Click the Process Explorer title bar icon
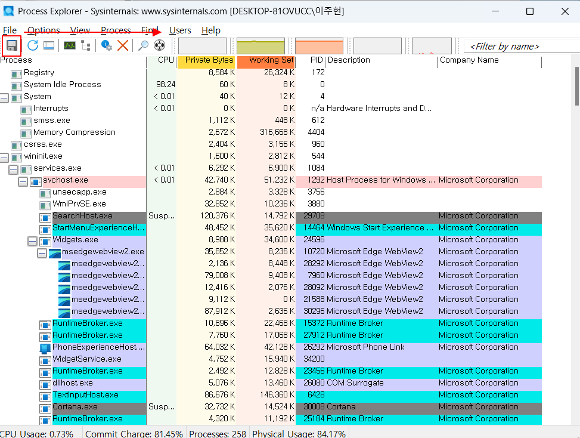580x438 pixels. (x=8, y=11)
